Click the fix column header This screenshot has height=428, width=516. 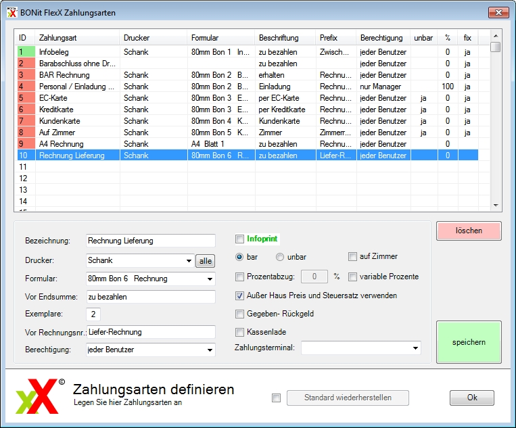(x=467, y=38)
